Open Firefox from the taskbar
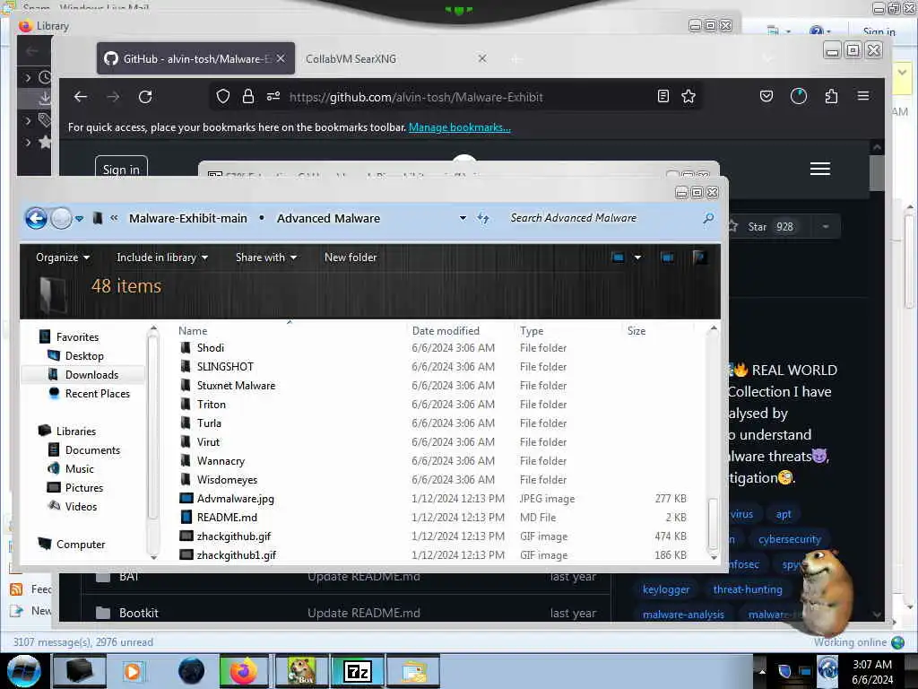This screenshot has height=689, width=918. click(x=244, y=671)
